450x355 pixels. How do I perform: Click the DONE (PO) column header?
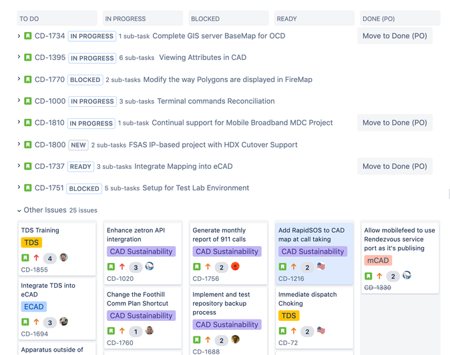(x=400, y=19)
